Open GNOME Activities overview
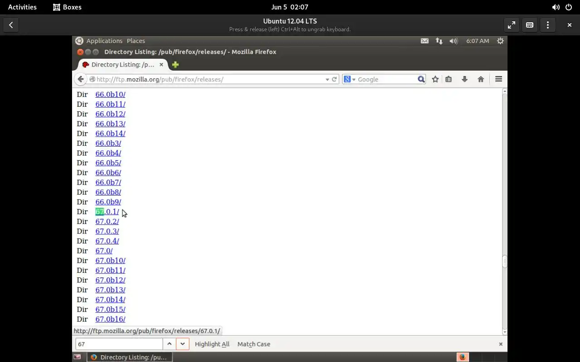Image resolution: width=580 pixels, height=362 pixels. pyautogui.click(x=22, y=7)
